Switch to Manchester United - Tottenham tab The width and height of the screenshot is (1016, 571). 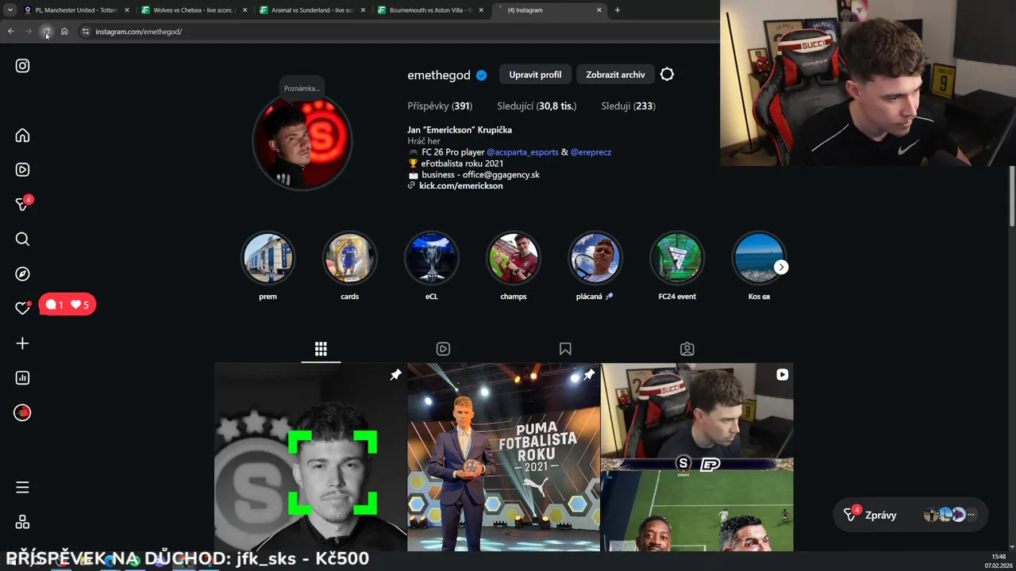click(76, 10)
